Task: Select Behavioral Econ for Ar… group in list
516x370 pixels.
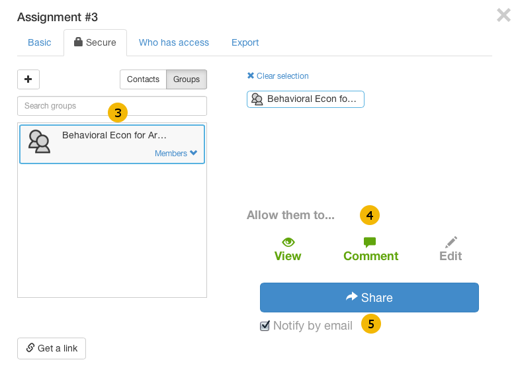Action: 112,144
